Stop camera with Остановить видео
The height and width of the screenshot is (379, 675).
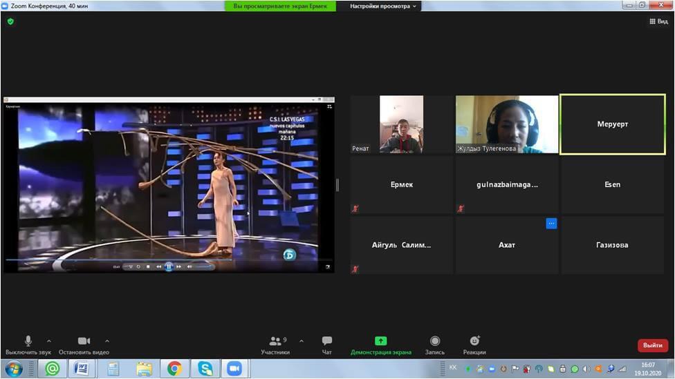click(84, 342)
